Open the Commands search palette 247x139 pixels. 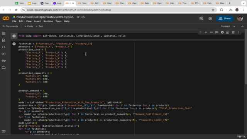pos(10,26)
